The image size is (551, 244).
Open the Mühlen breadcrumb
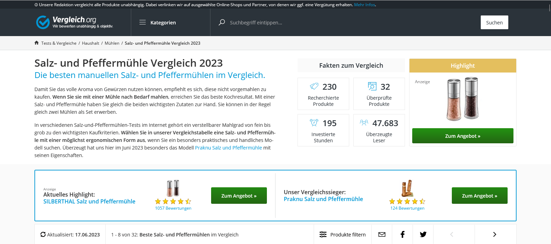[112, 43]
